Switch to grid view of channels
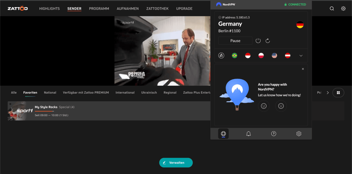The image size is (352, 174). point(338,93)
